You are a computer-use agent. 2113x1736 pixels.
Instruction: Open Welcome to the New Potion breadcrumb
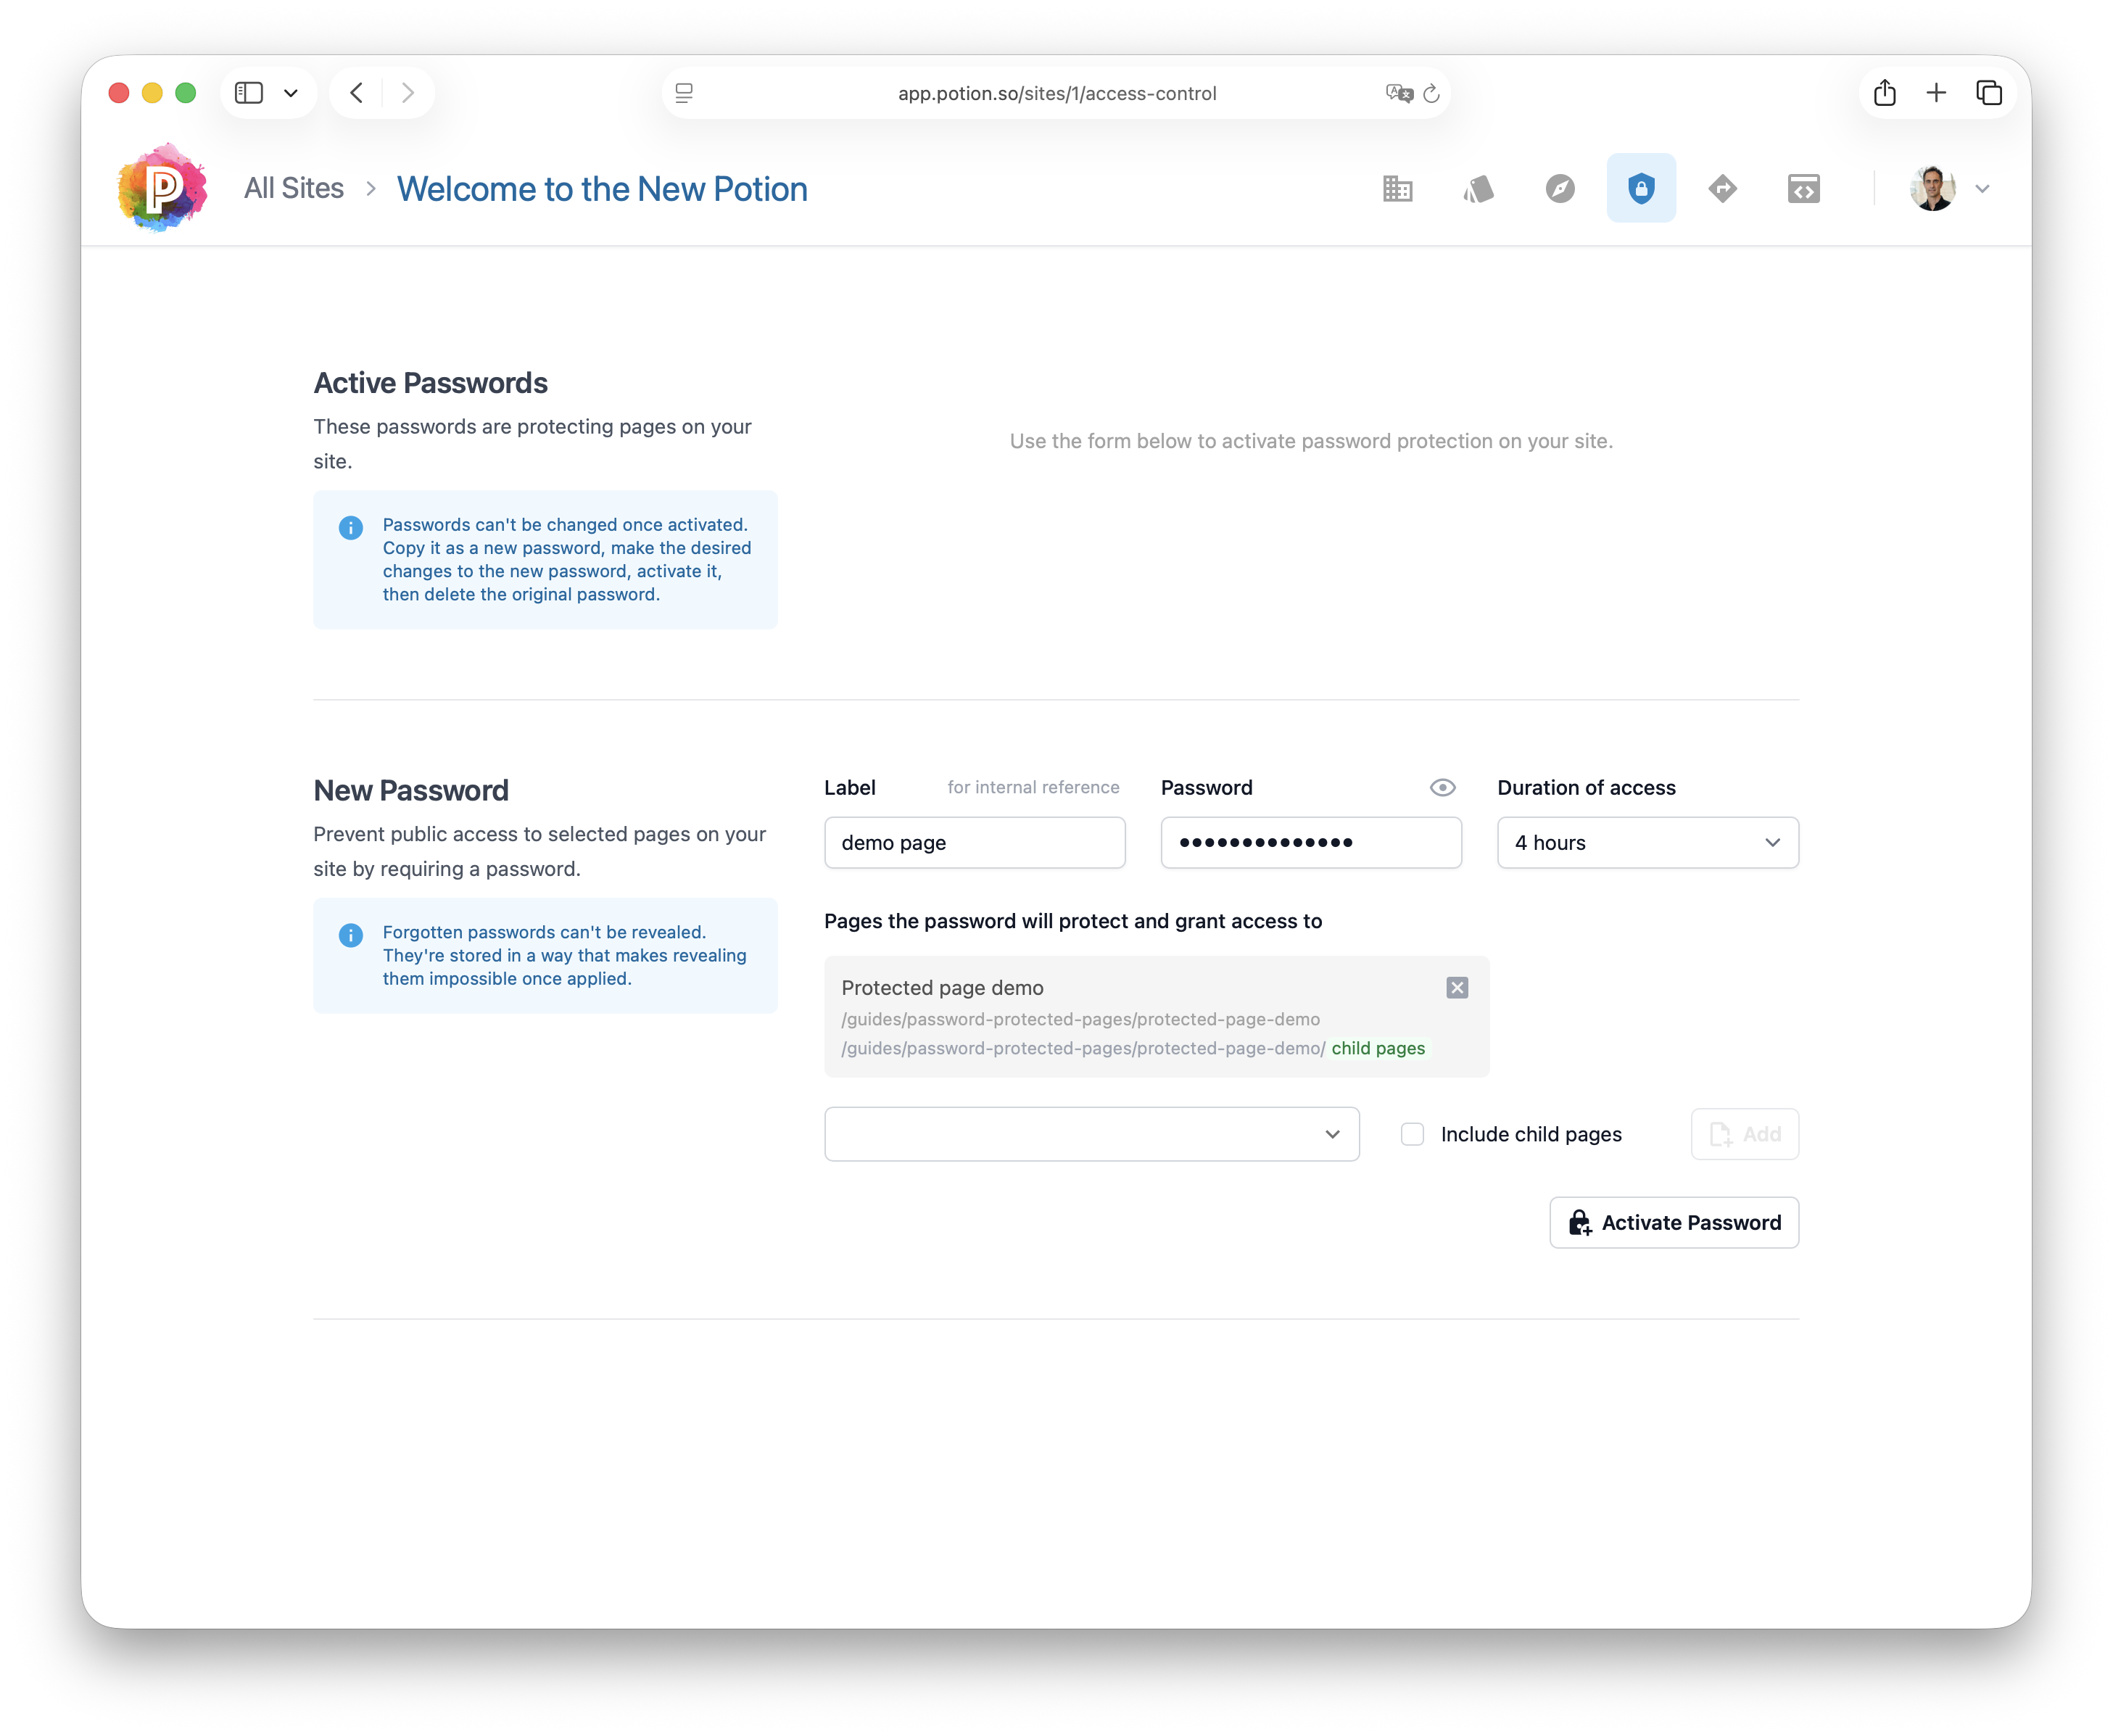click(x=602, y=189)
